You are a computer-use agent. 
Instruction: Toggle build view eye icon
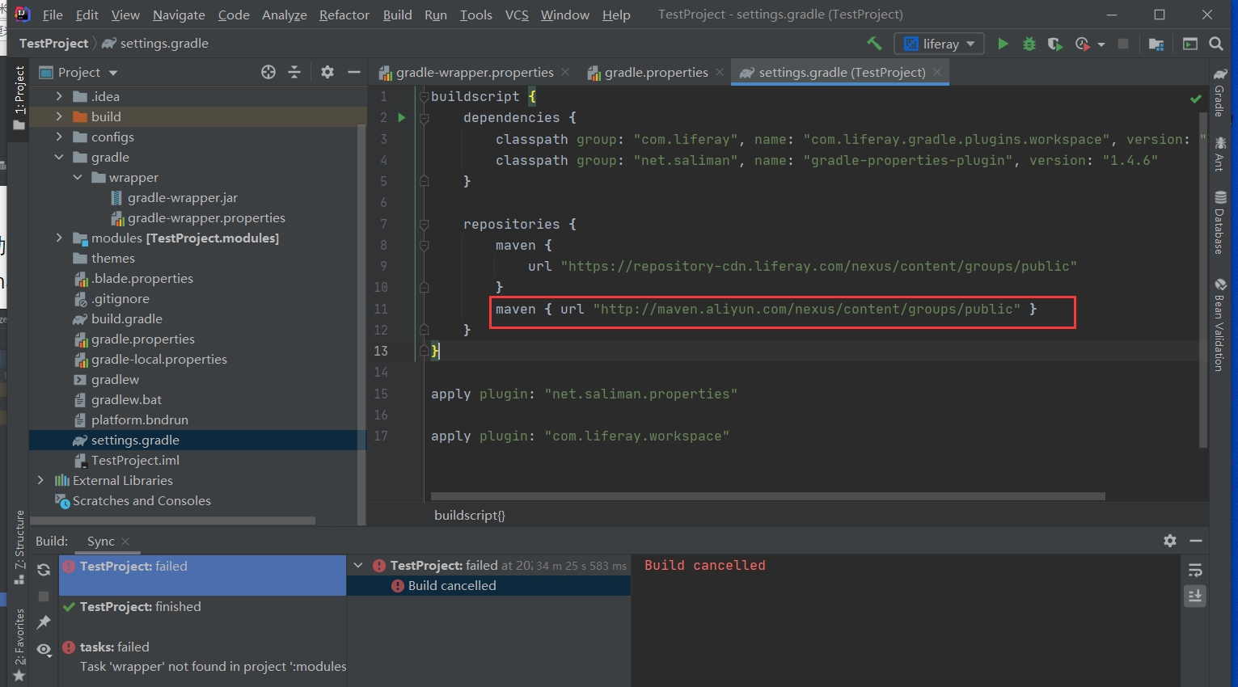[44, 649]
